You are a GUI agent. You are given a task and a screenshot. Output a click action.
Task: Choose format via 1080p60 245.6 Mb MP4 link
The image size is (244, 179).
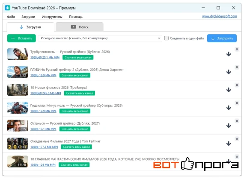click(46, 93)
